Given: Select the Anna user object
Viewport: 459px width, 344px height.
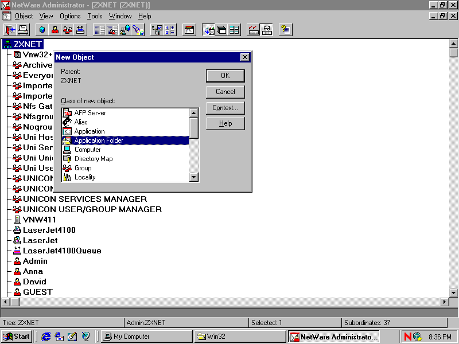Looking at the screenshot, I should 28,271.
